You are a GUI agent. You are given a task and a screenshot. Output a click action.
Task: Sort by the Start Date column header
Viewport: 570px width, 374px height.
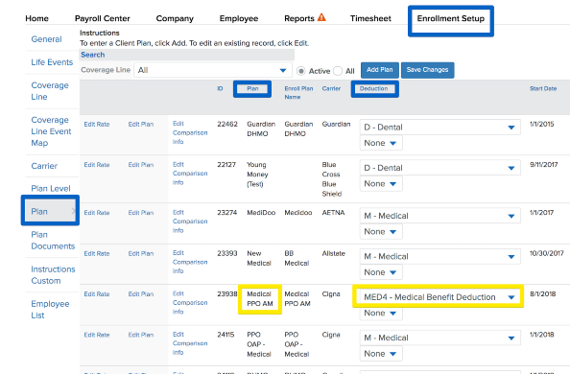pos(543,88)
